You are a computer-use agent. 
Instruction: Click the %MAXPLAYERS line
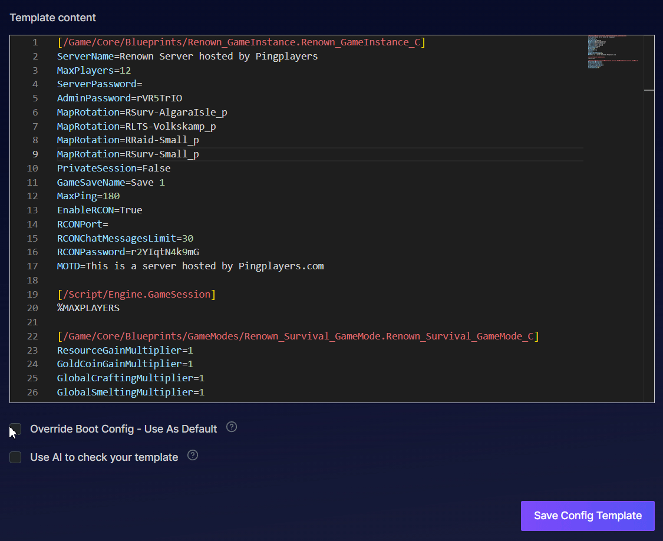click(88, 308)
